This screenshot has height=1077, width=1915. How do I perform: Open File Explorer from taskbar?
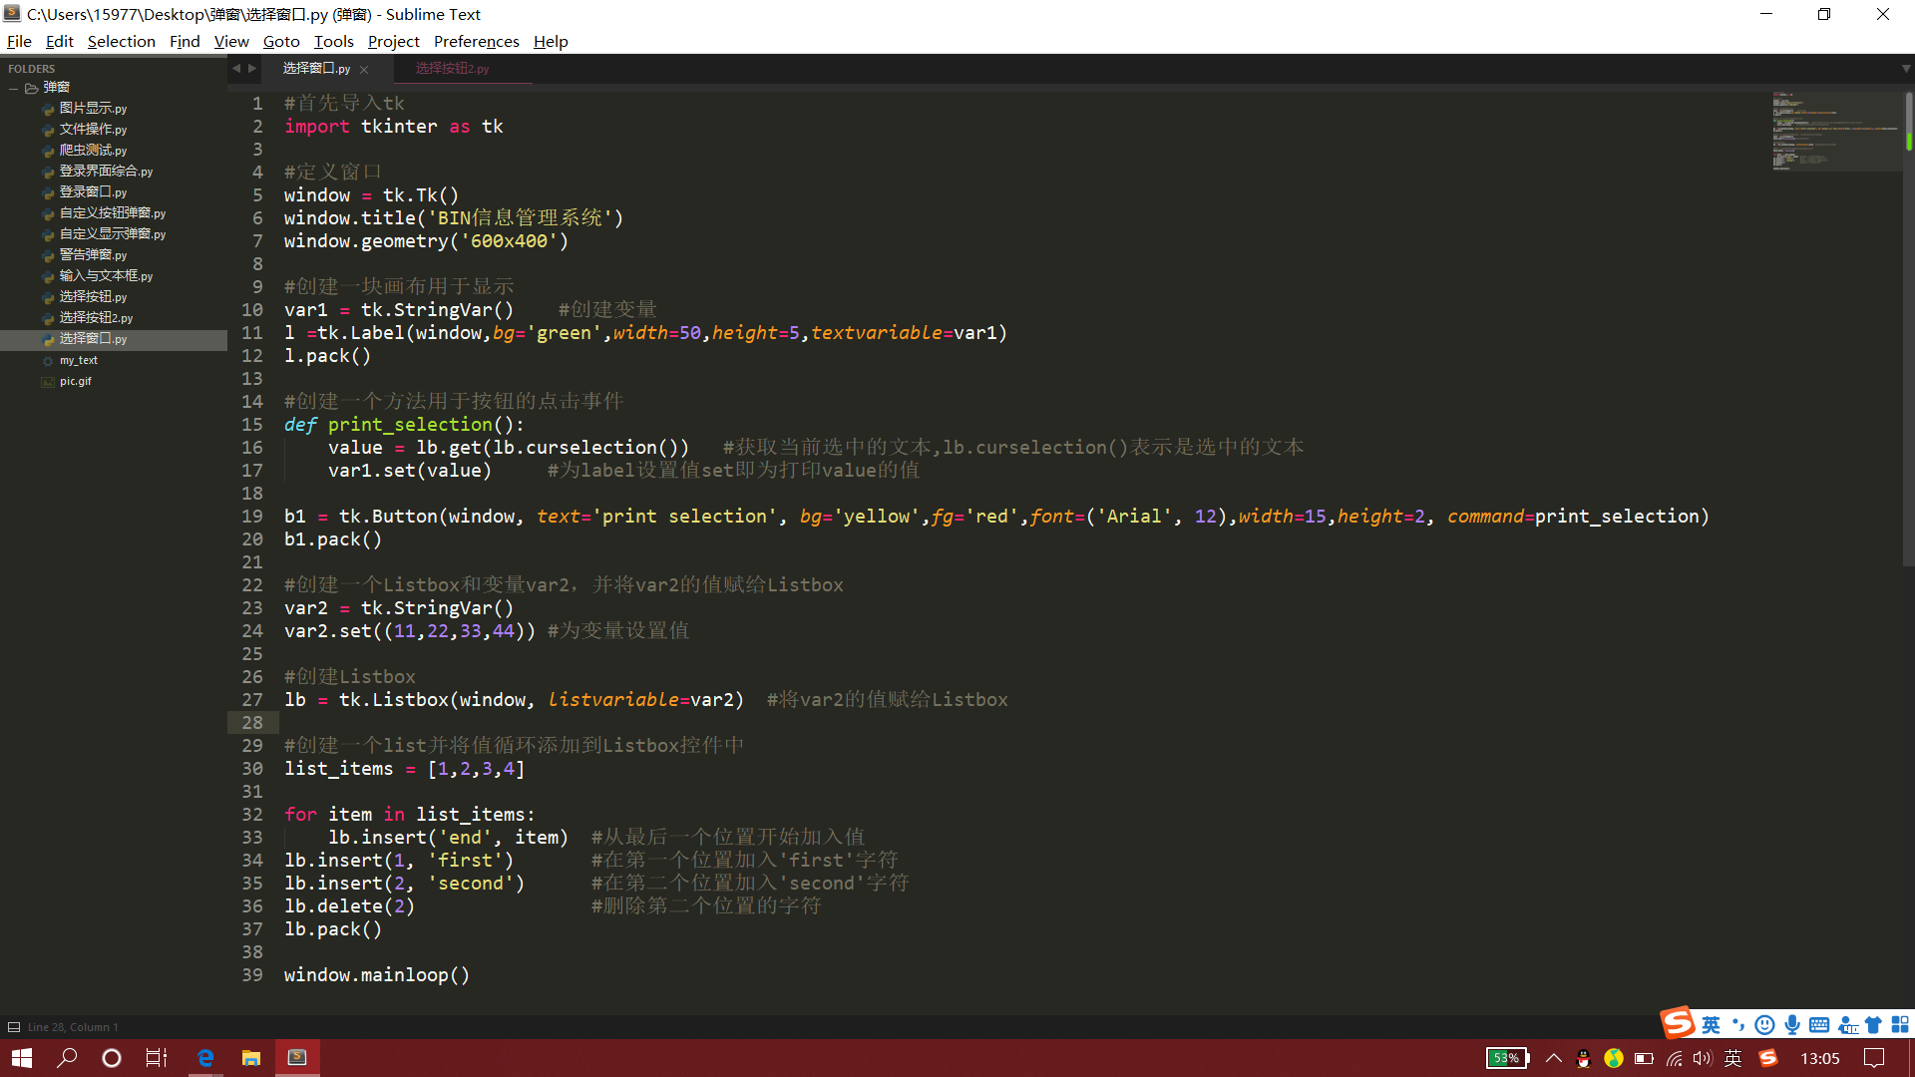tap(251, 1058)
